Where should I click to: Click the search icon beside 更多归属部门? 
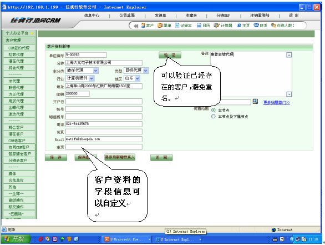pyautogui.click(x=255, y=101)
